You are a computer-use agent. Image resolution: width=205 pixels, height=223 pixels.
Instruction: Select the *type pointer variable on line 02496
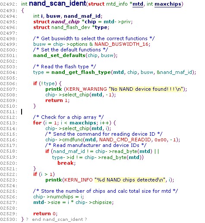(100, 27)
